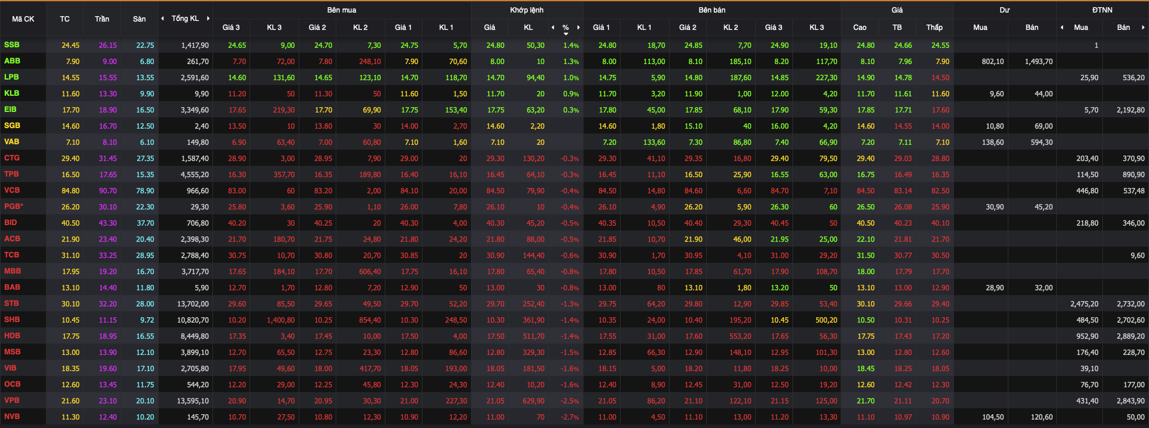Image resolution: width=1149 pixels, height=428 pixels.
Task: Click the Dư group header
Action: 1005,10
